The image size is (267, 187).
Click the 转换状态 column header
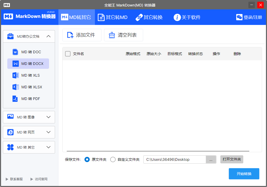[196, 54]
